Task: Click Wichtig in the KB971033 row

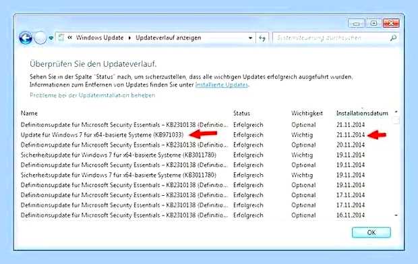Action: tap(302, 135)
